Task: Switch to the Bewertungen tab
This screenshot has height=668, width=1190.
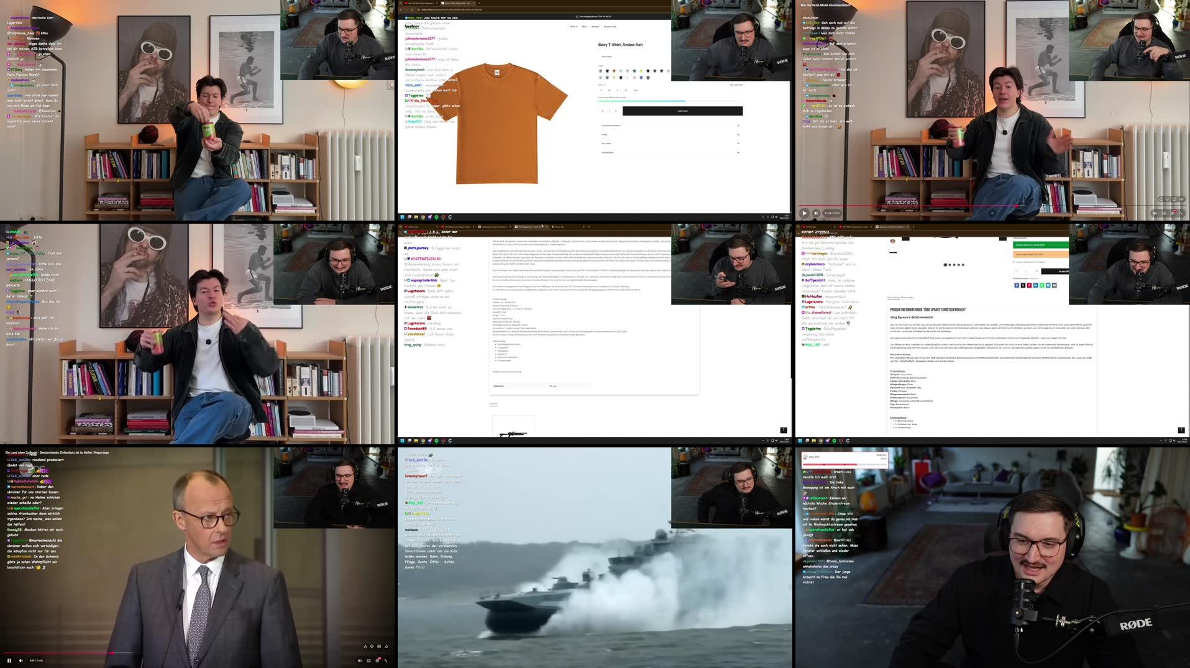Action: tap(908, 297)
